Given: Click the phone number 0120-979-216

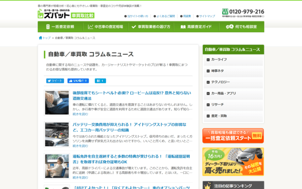Looking at the screenshot, I should click(x=247, y=11).
